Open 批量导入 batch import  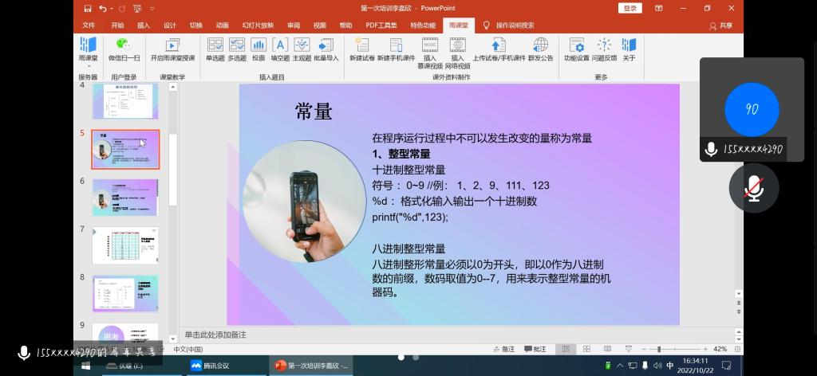coord(326,48)
